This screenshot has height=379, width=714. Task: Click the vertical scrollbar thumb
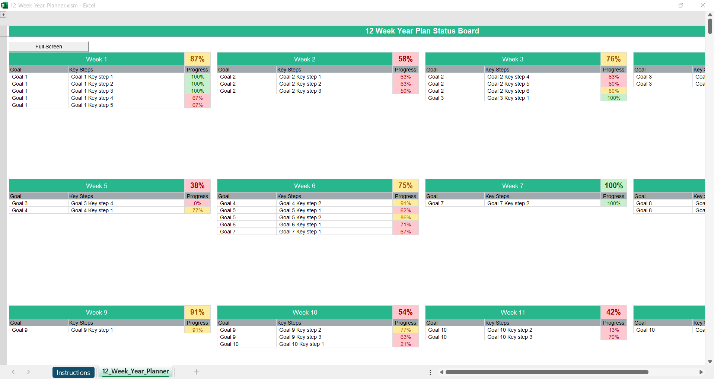click(x=710, y=26)
